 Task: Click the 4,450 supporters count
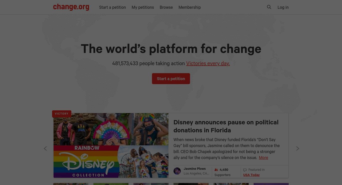coord(224,170)
